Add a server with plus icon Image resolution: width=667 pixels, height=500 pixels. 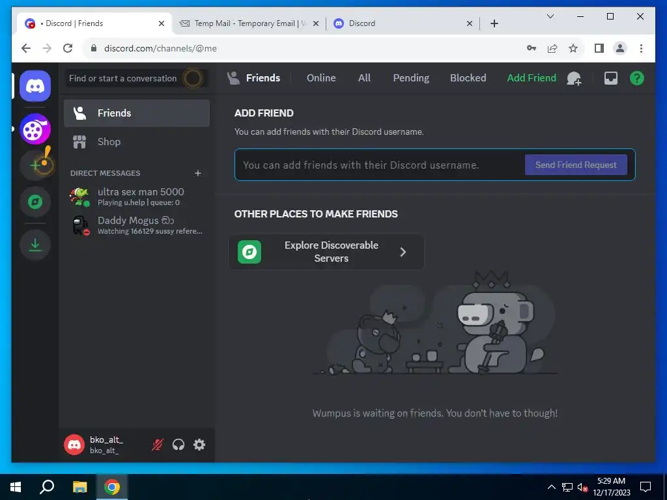(x=35, y=165)
